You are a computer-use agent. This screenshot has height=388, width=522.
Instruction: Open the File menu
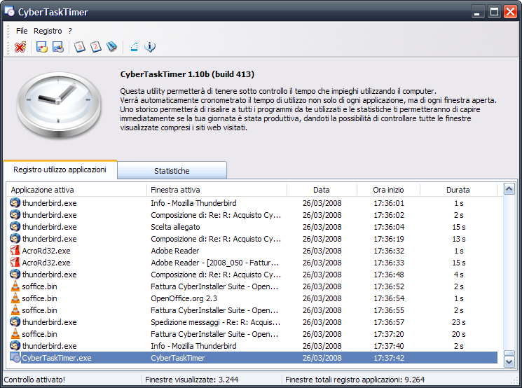click(x=22, y=31)
